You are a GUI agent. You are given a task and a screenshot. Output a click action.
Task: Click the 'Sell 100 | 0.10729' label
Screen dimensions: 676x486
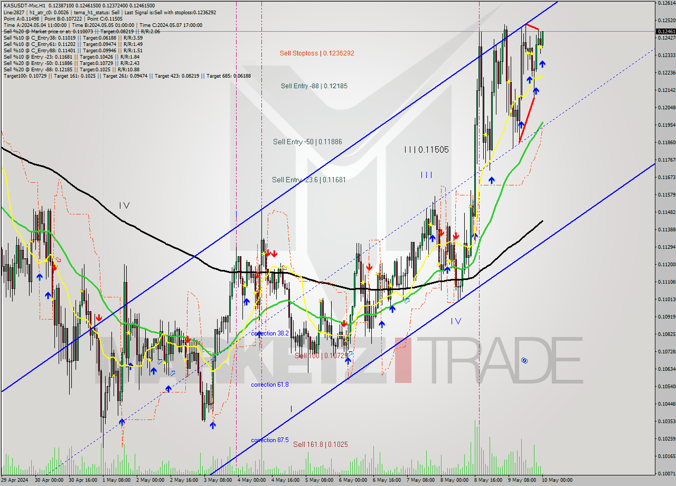321,356
